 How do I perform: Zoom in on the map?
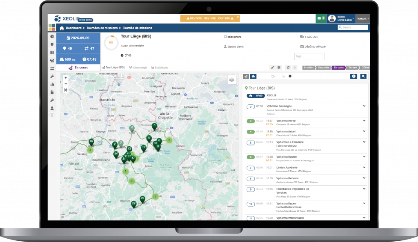66,78
